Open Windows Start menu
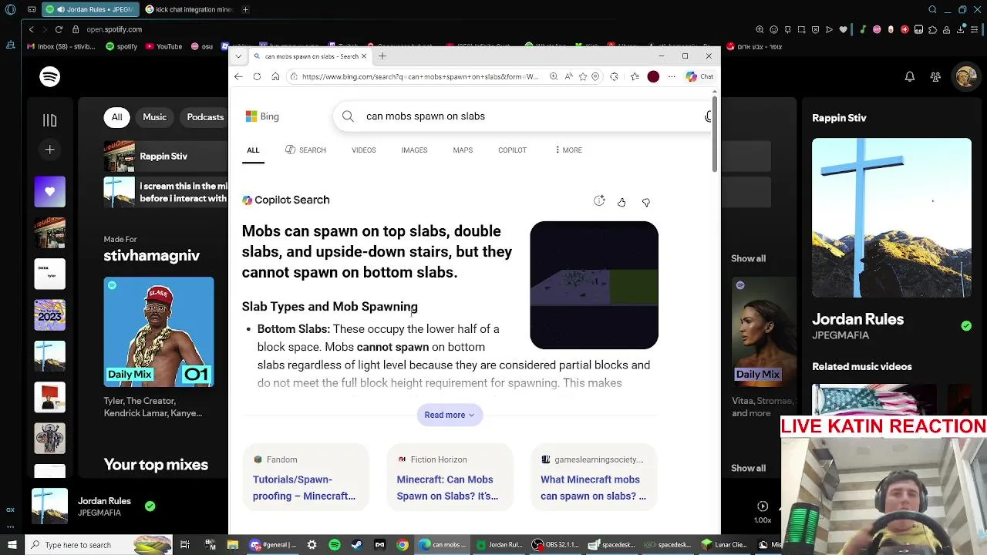 [x=12, y=545]
